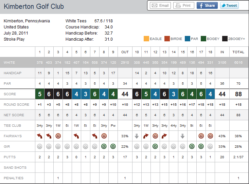Click hole 16 green GIR icon
The width and height of the screenshot is (249, 184).
pyautogui.click(x=192, y=147)
